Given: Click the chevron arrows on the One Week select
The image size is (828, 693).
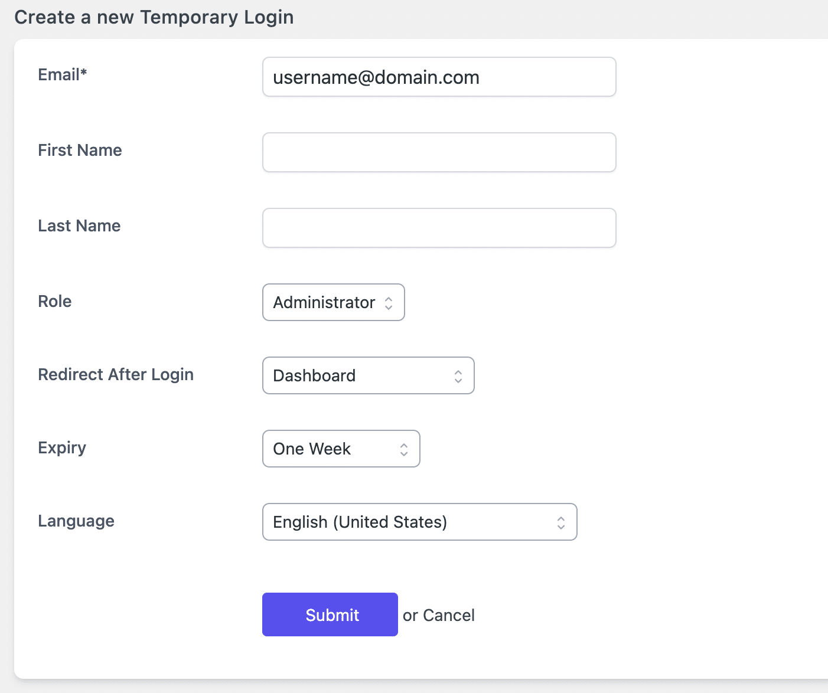Looking at the screenshot, I should point(404,449).
